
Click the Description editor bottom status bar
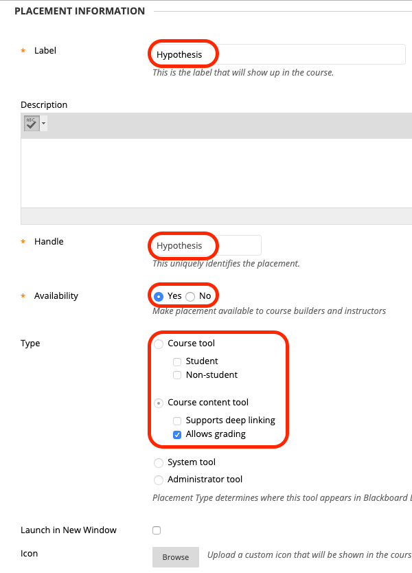pos(216,216)
